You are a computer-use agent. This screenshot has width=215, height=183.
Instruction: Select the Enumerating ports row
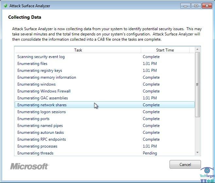[105, 119]
